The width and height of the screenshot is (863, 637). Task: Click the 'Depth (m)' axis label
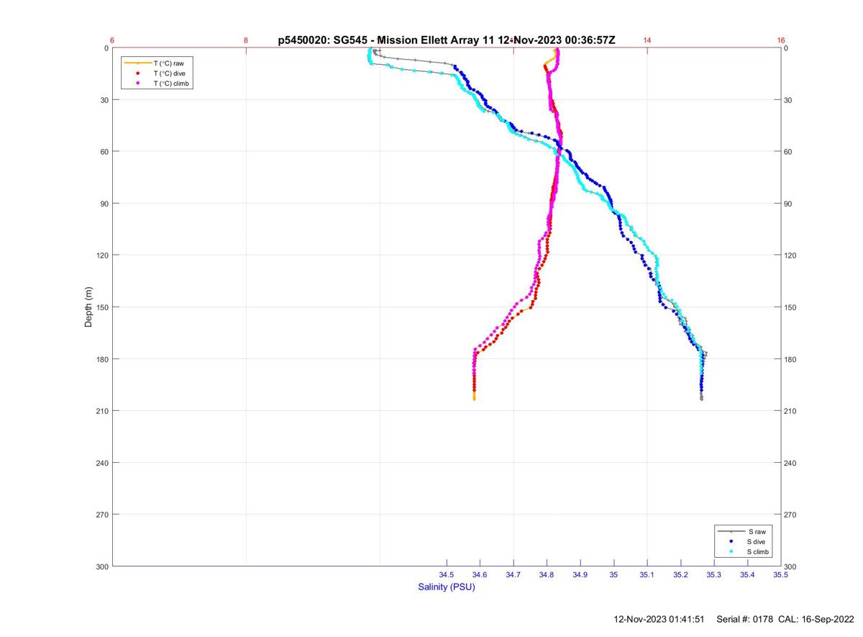(88, 307)
